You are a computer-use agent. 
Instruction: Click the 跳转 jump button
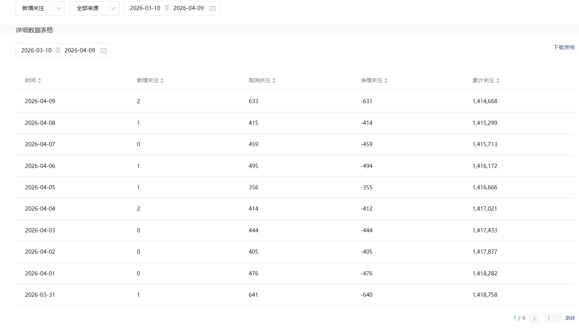570,318
